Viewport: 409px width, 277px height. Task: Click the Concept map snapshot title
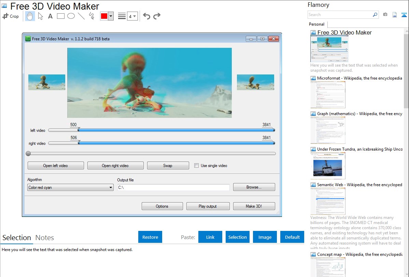[x=359, y=254]
